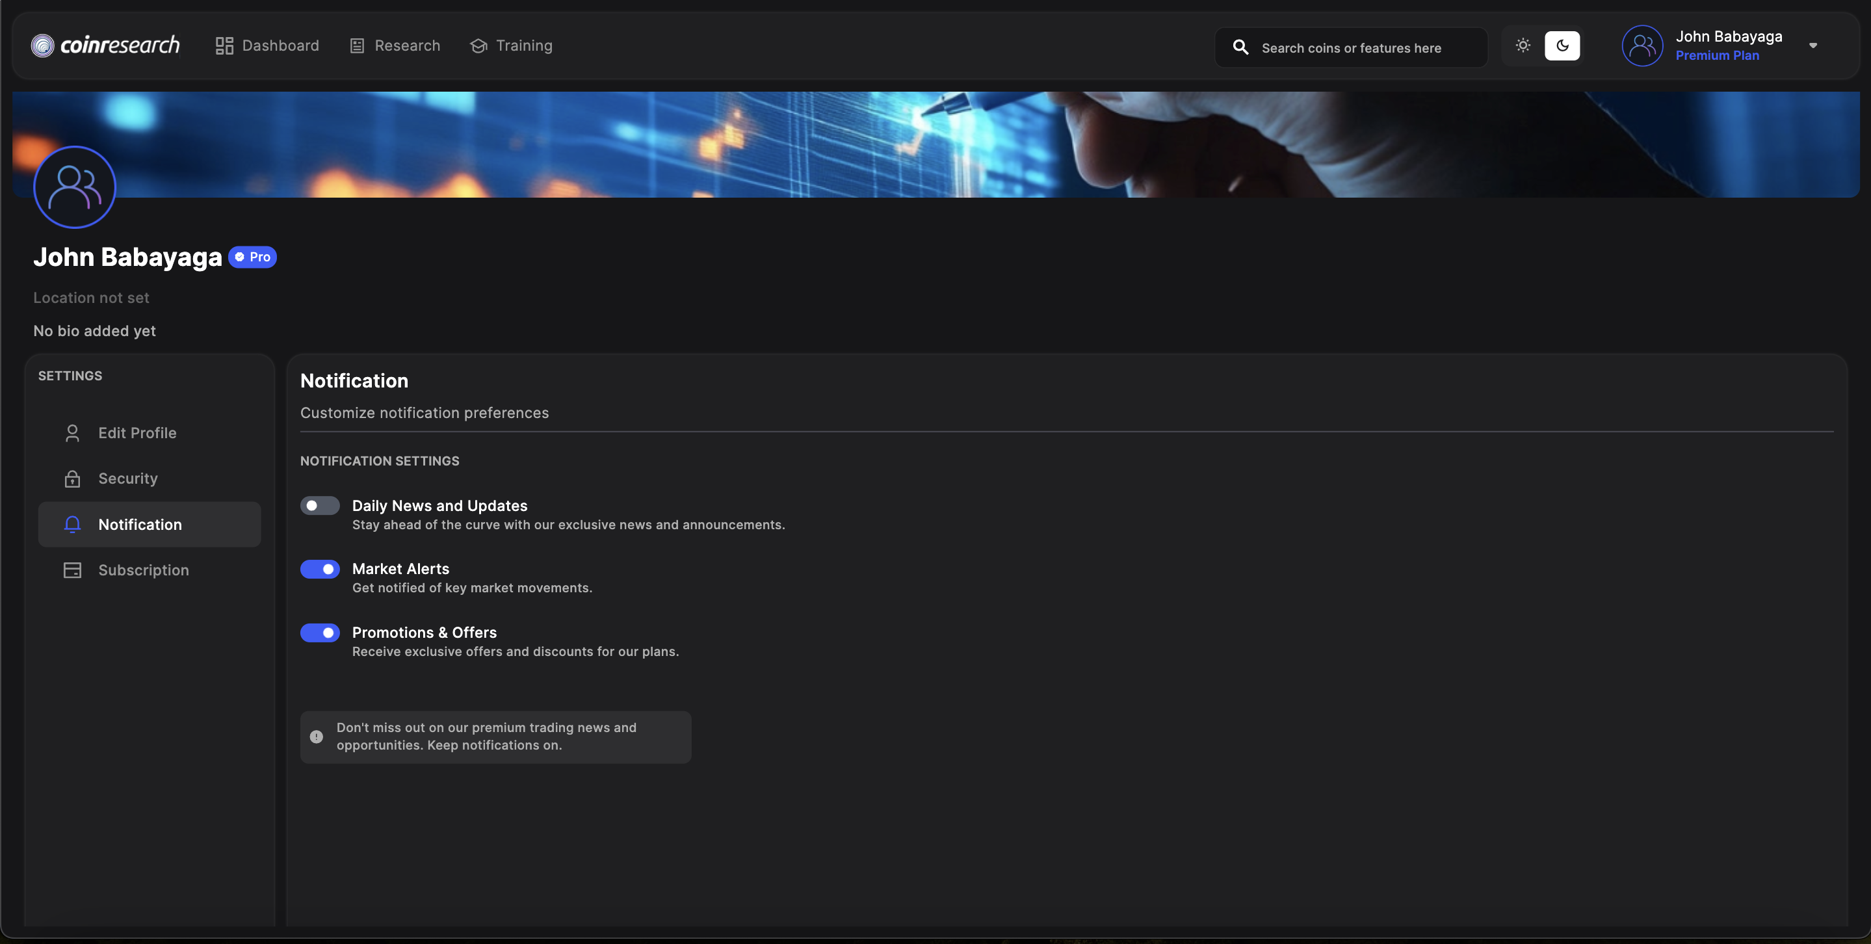
Task: Click the Security lock icon
Action: (x=72, y=479)
